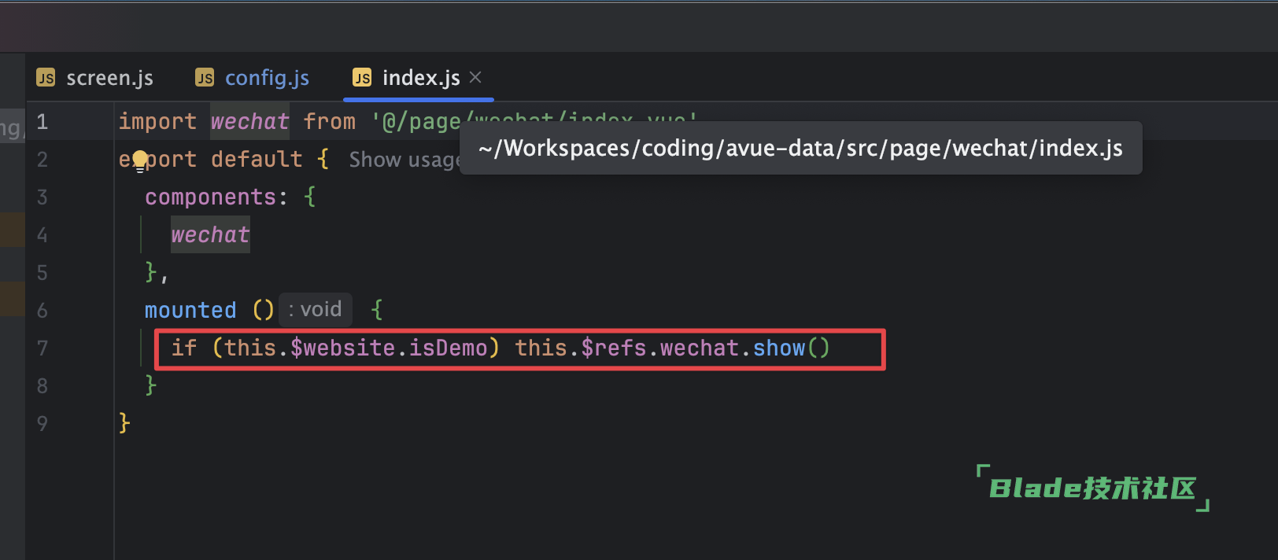1278x560 pixels.
Task: Click 'wechat' identifier in the import statement
Action: coord(249,122)
